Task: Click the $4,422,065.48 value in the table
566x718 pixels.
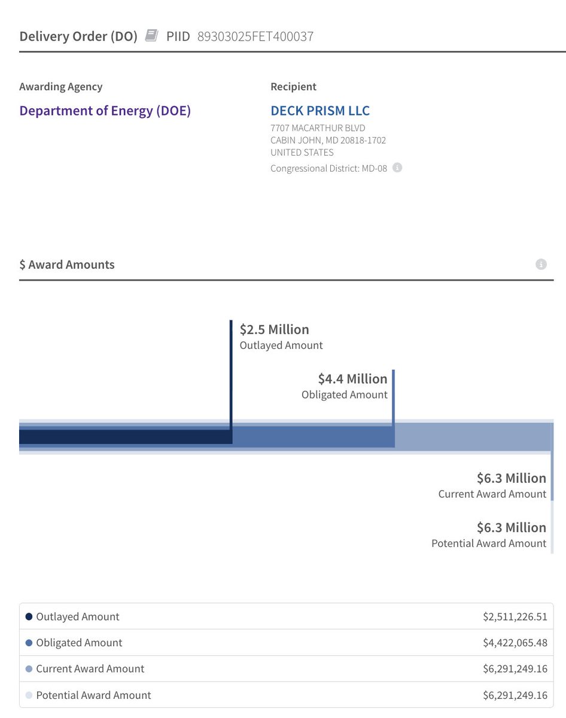Action: pyautogui.click(x=515, y=643)
